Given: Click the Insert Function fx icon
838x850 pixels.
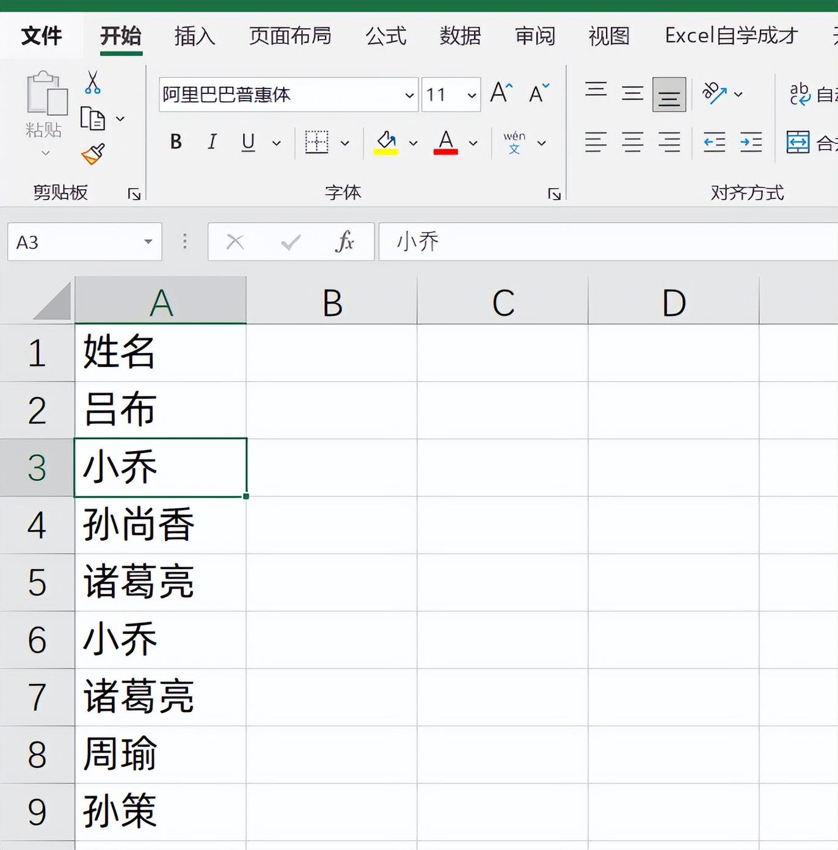Looking at the screenshot, I should (344, 242).
